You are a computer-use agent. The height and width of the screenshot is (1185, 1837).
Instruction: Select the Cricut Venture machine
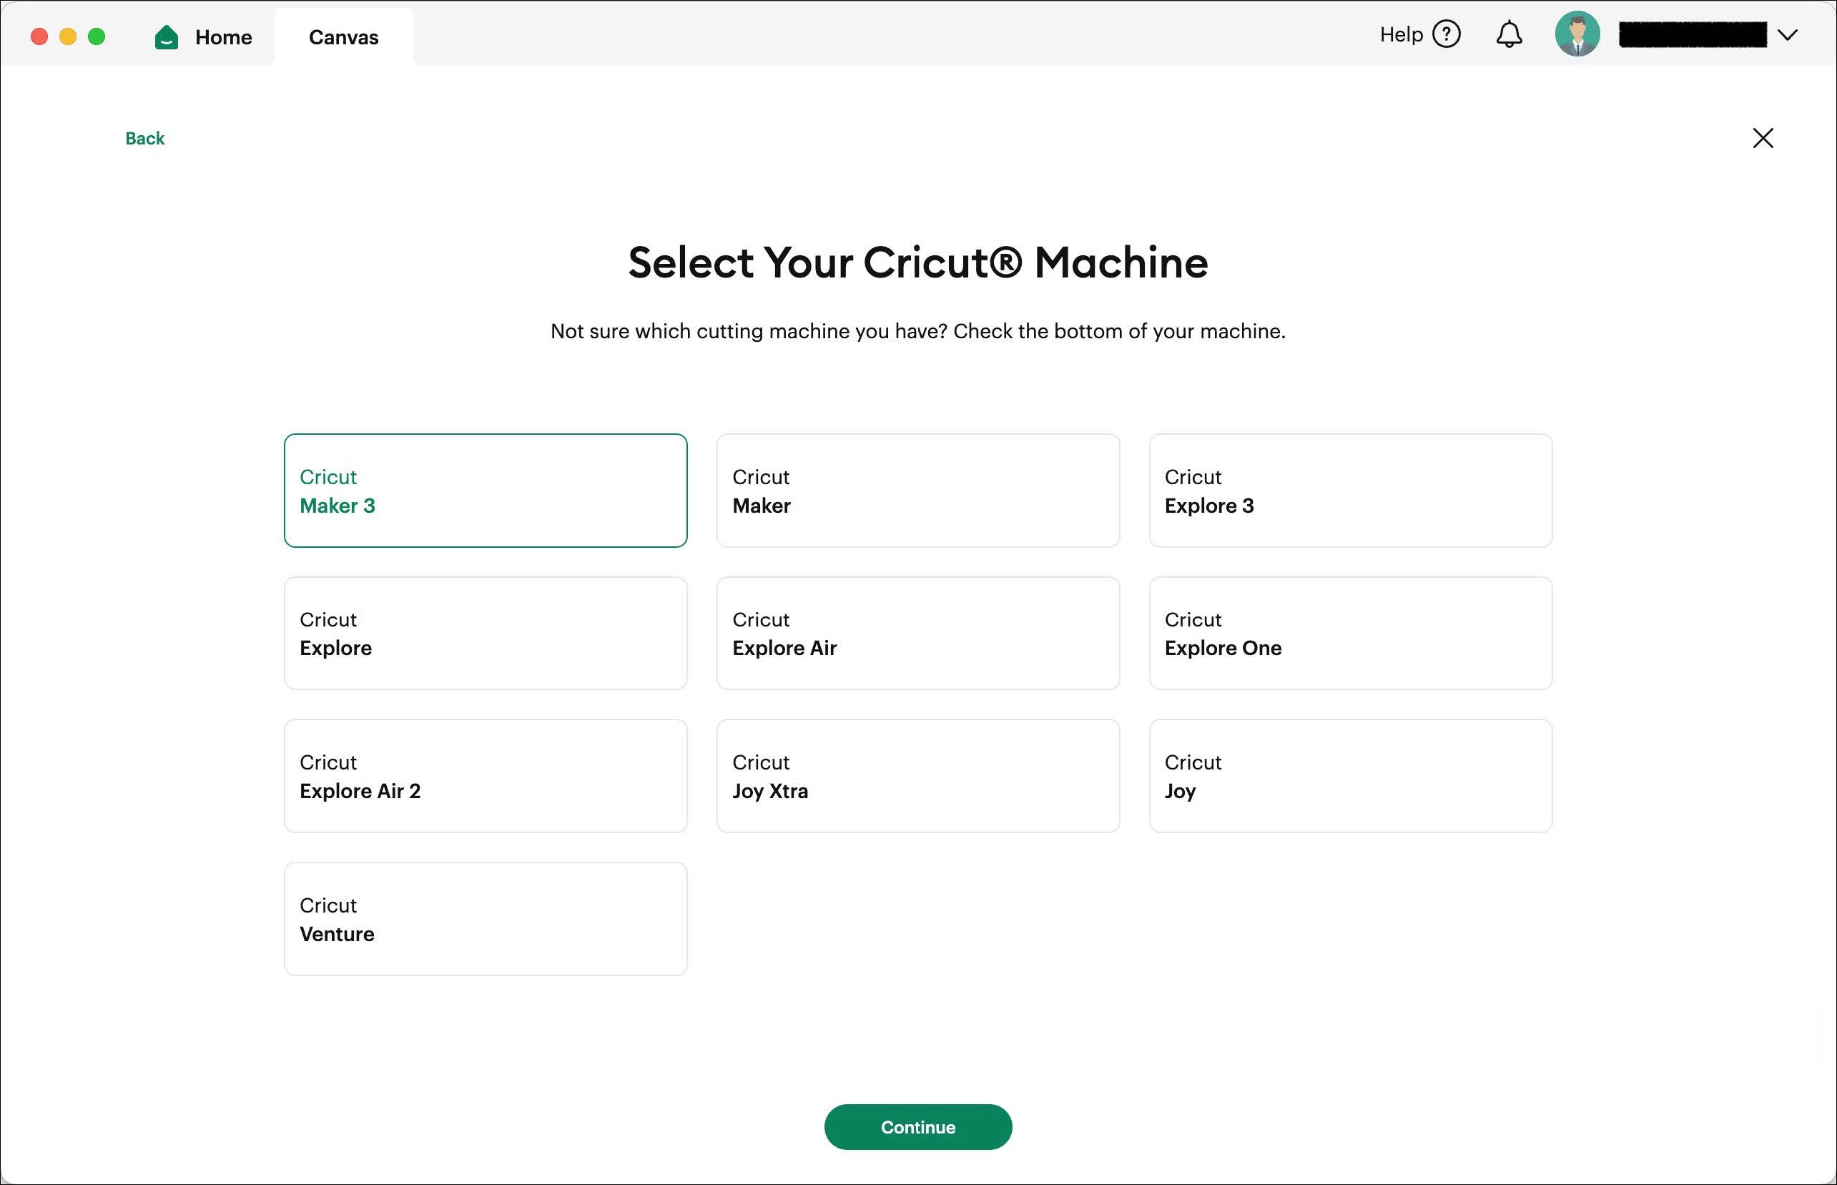[x=486, y=918]
